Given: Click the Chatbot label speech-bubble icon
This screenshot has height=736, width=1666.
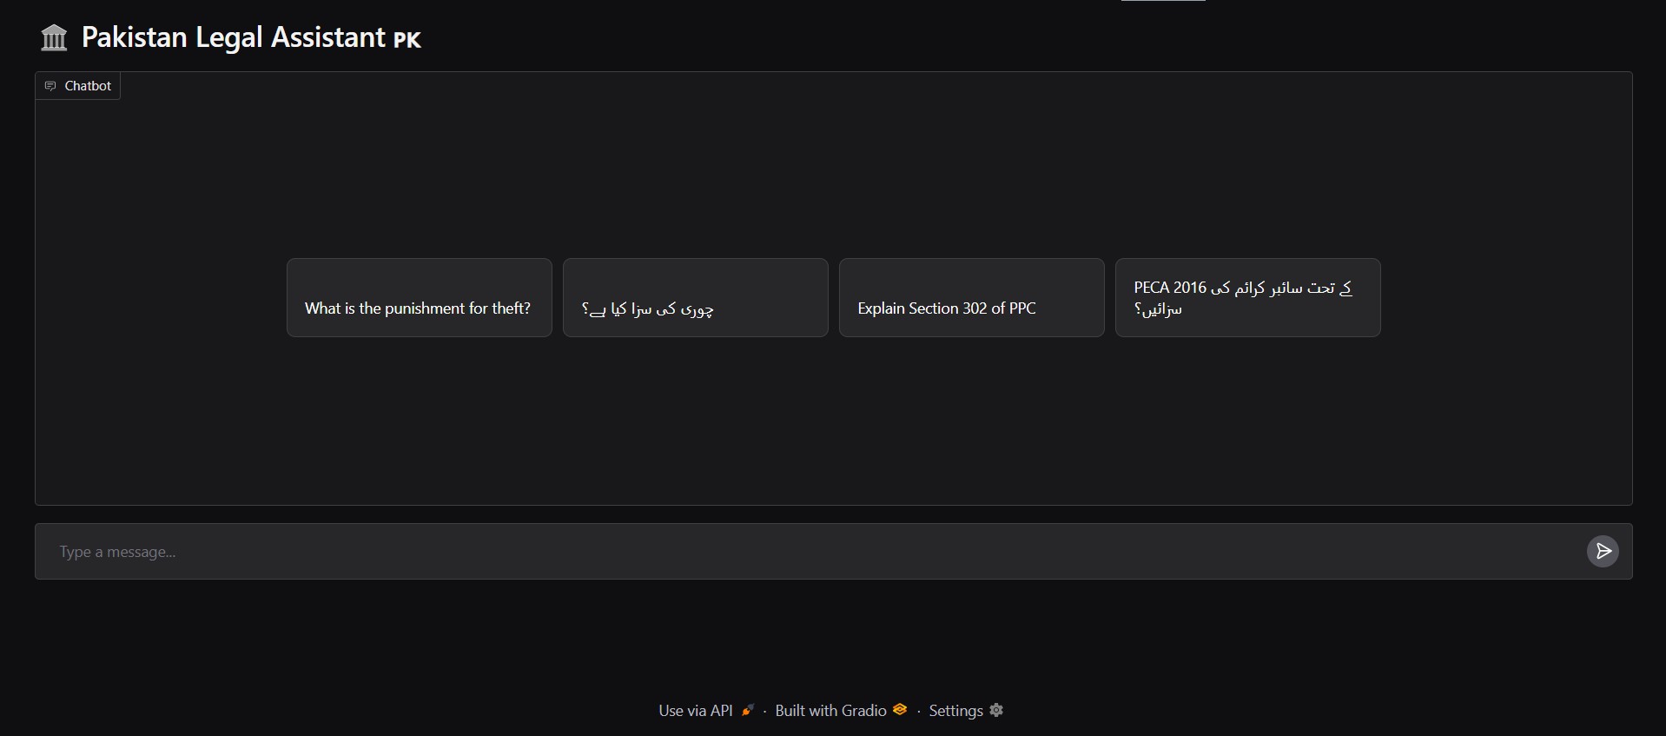Looking at the screenshot, I should click(50, 86).
